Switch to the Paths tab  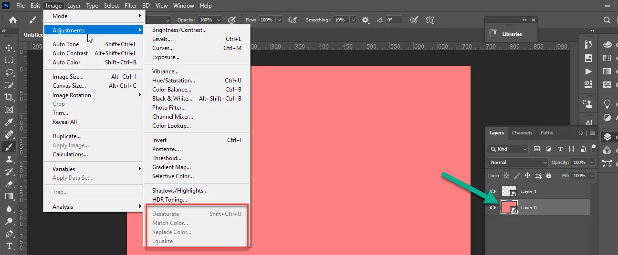[547, 133]
